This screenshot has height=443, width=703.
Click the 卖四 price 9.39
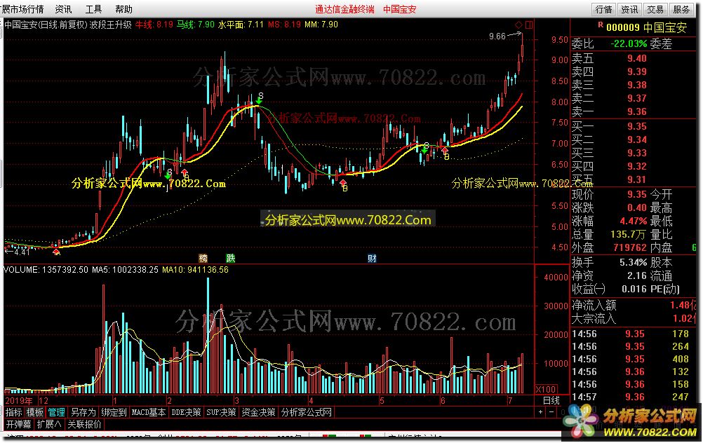636,71
